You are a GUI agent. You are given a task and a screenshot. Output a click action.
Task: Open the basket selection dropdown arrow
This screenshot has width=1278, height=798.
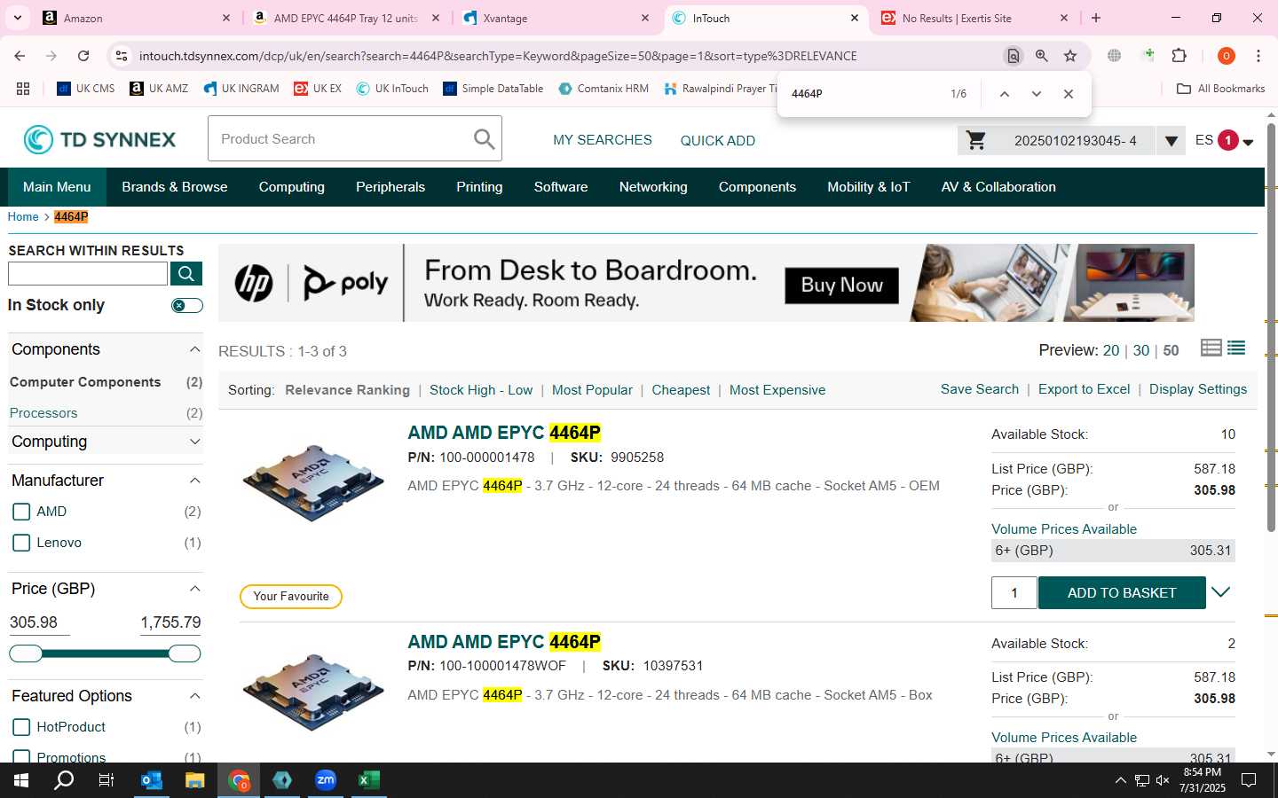(1171, 140)
